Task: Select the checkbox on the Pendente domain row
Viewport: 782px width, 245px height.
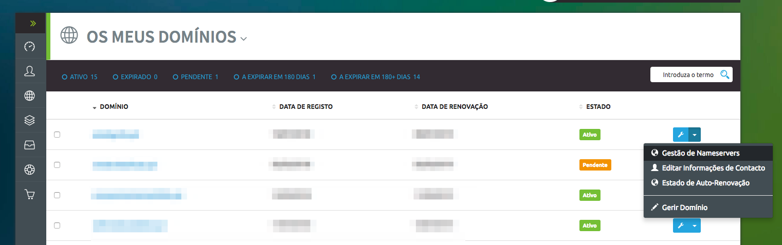Action: tap(57, 165)
